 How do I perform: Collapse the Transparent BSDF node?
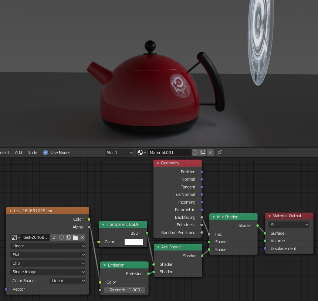[103, 225]
